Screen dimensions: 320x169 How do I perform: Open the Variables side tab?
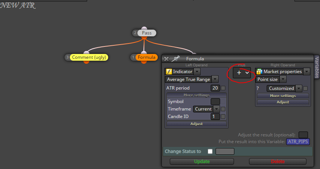(x=317, y=67)
